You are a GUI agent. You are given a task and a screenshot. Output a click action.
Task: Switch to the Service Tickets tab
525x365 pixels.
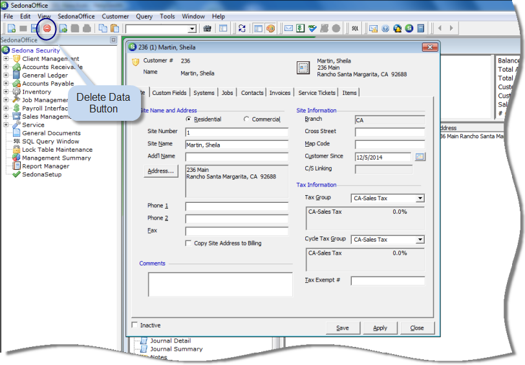[316, 92]
